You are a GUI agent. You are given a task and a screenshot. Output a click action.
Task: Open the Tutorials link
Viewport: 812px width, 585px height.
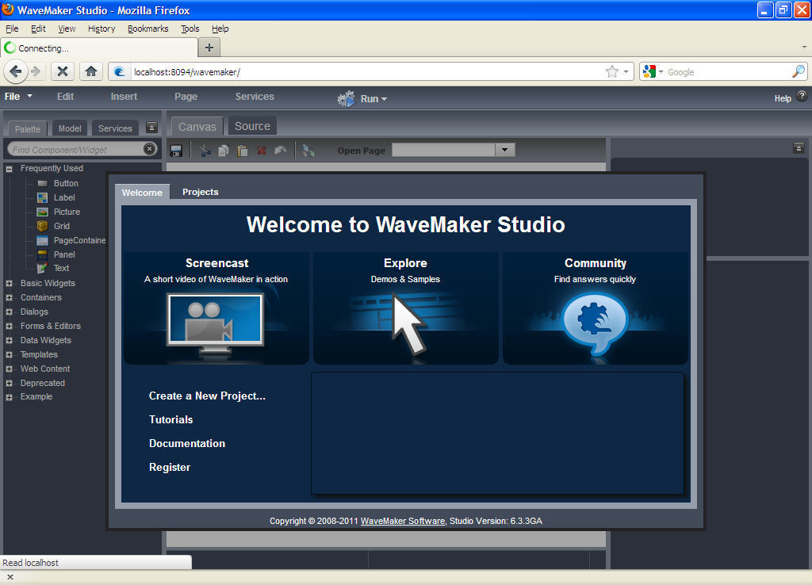pos(171,420)
